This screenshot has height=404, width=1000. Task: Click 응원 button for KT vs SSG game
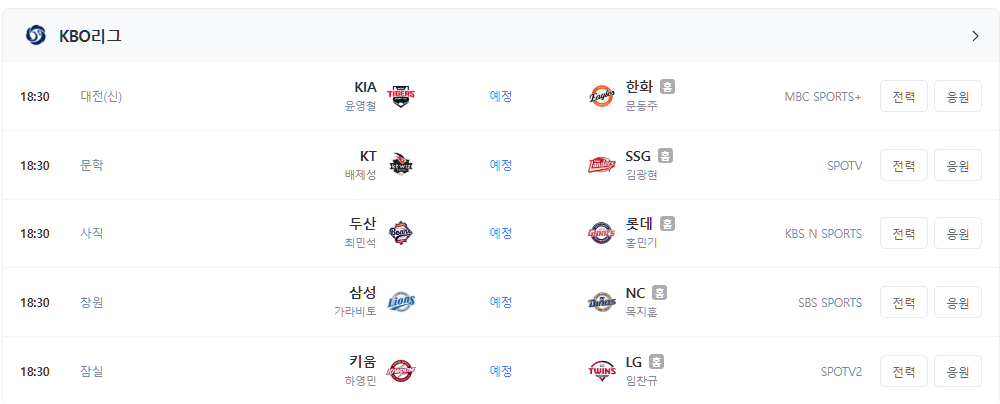[958, 165]
